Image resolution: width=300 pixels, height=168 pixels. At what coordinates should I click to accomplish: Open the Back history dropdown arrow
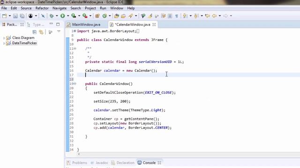(x=220, y=16)
